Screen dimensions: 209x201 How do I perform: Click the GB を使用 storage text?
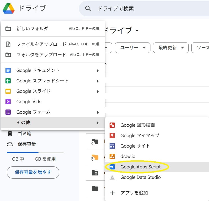45,159
